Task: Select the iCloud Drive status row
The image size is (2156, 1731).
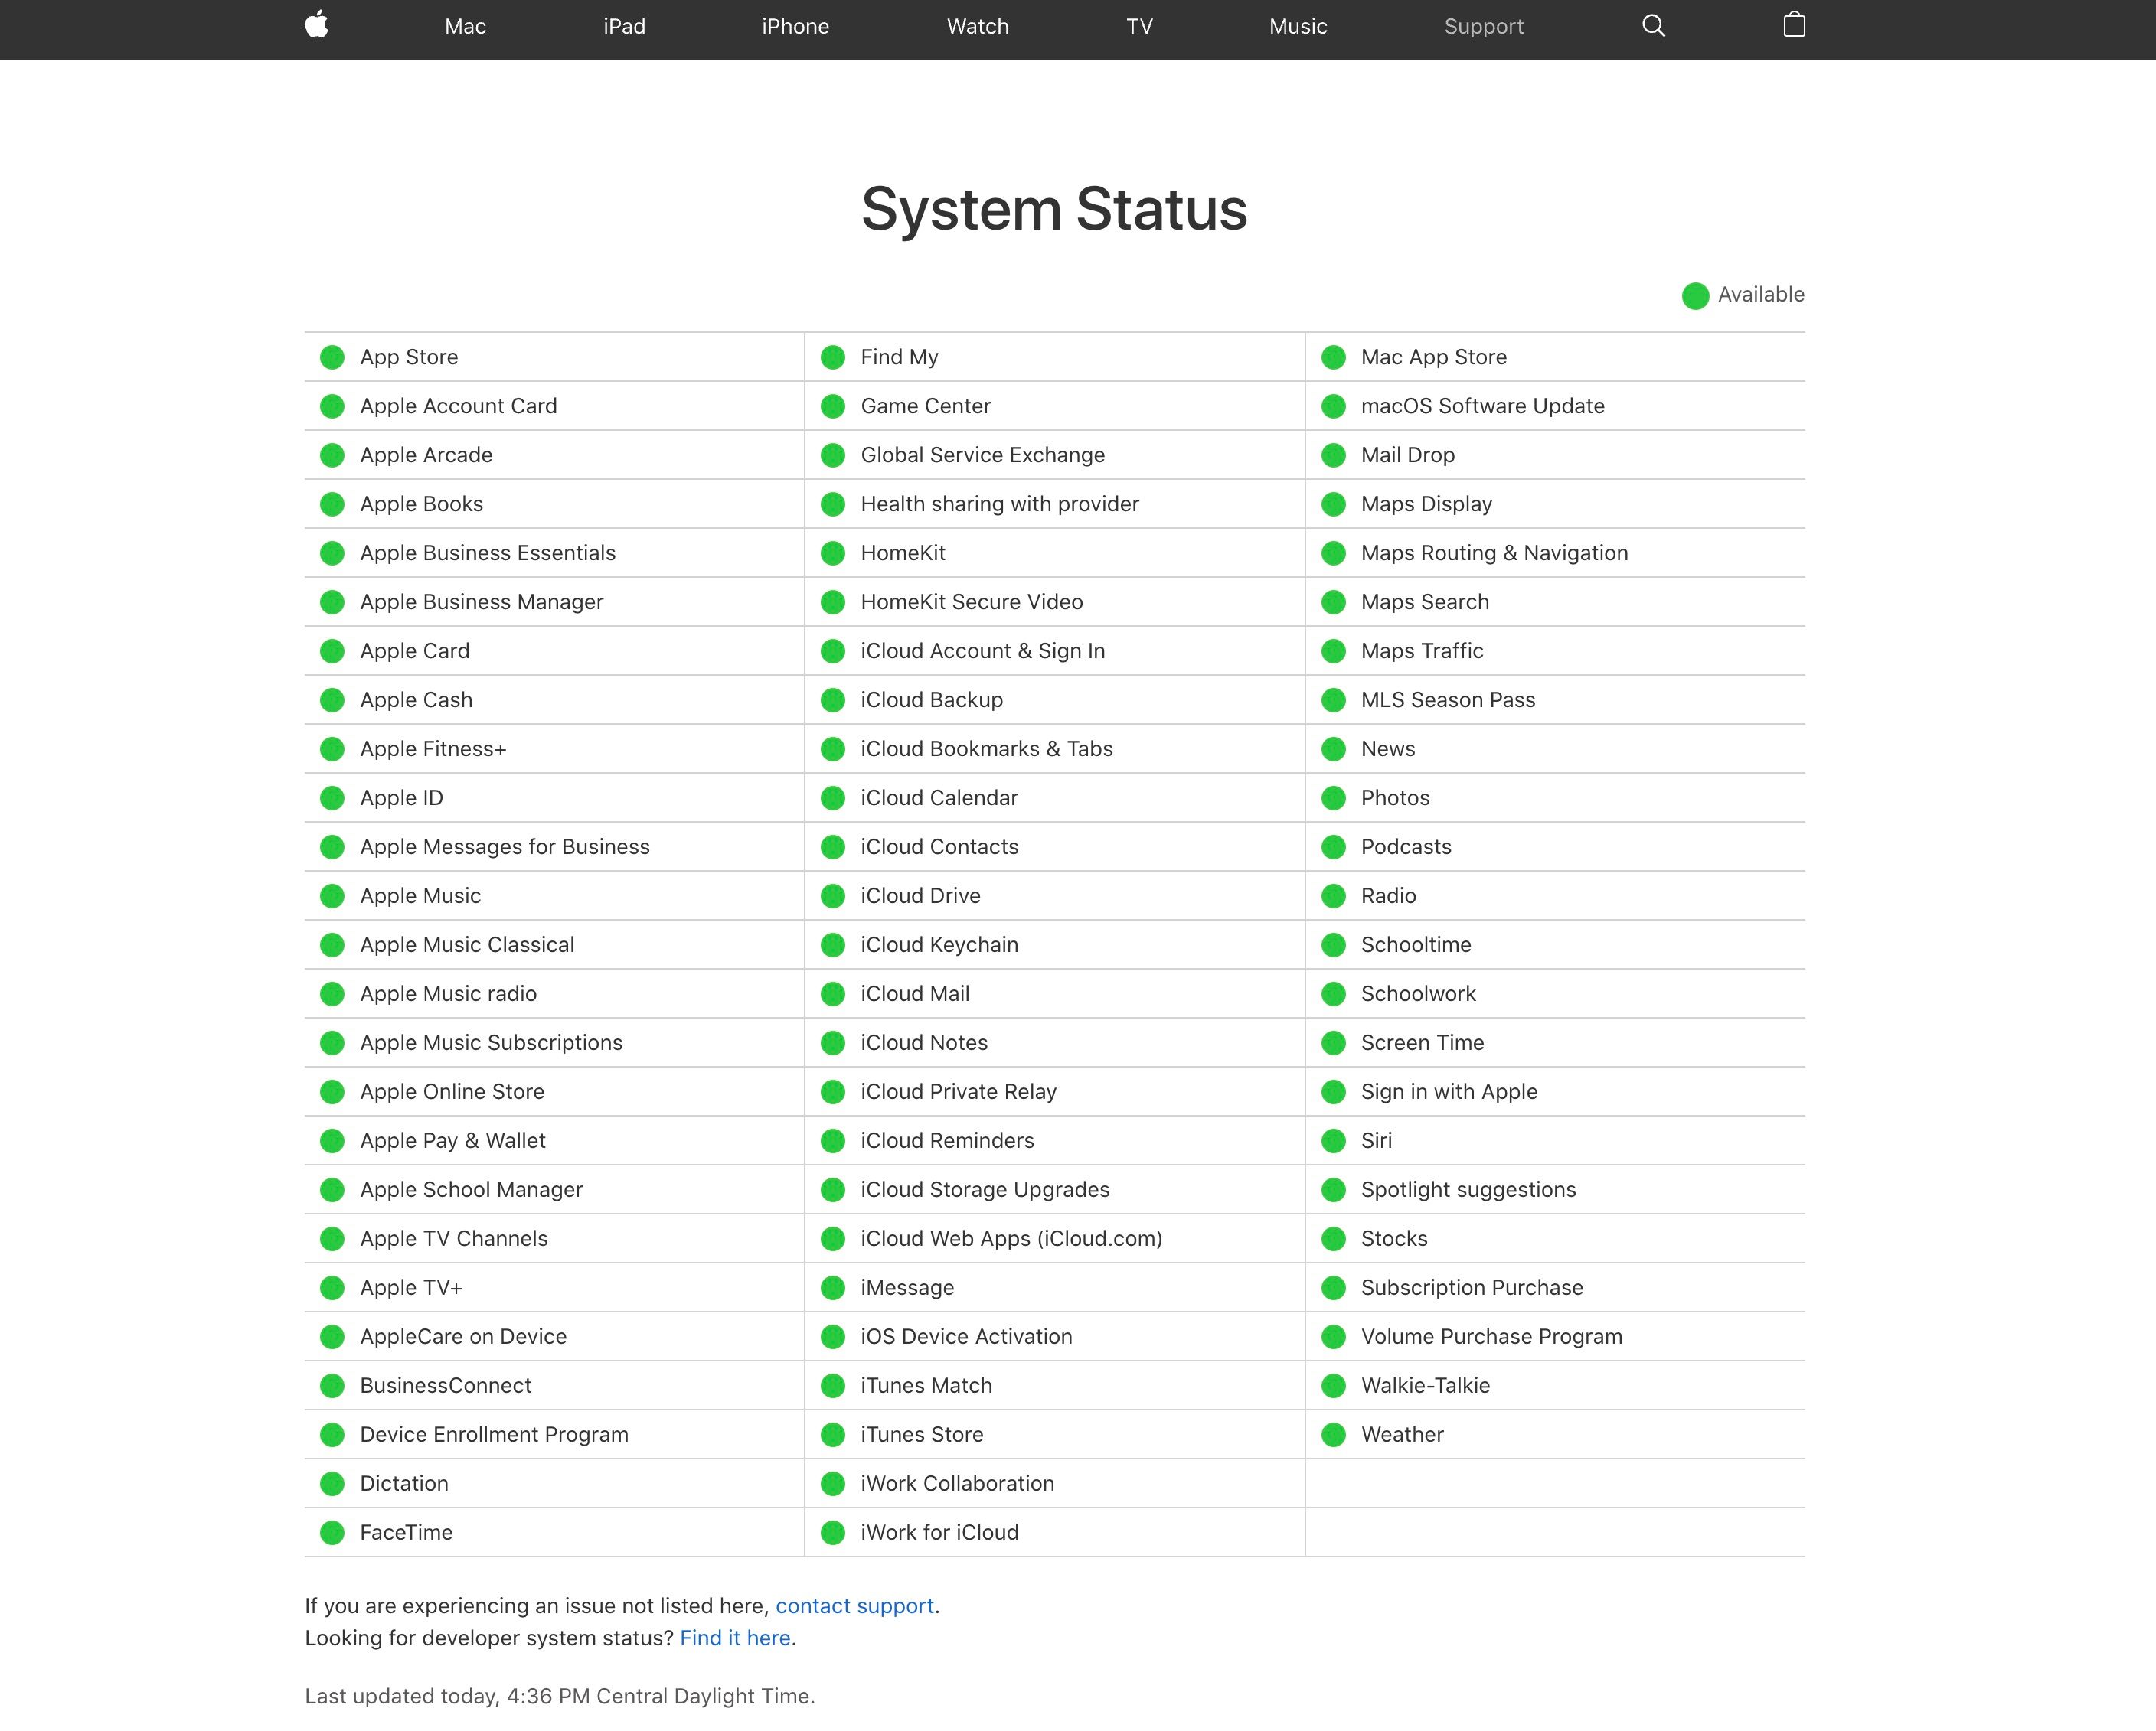Action: (920, 895)
